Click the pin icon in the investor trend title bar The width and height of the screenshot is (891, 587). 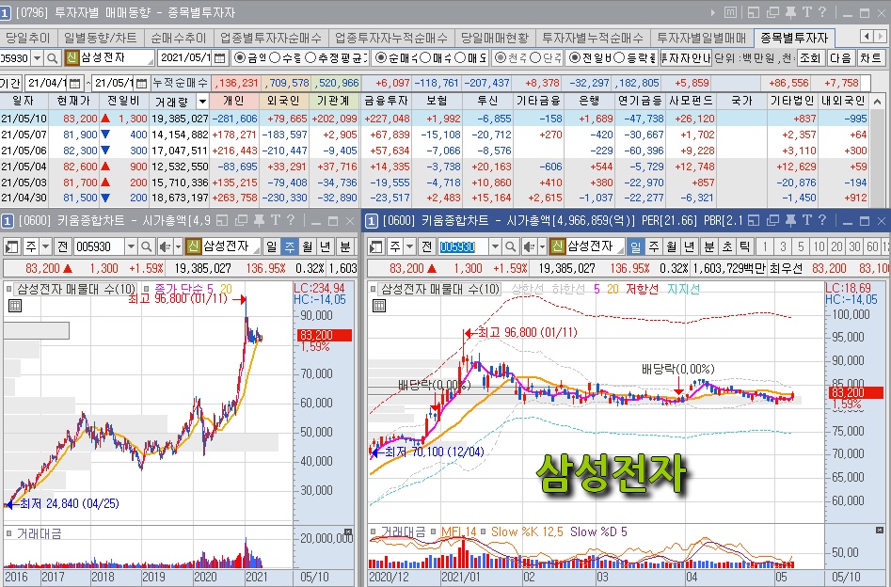point(790,12)
